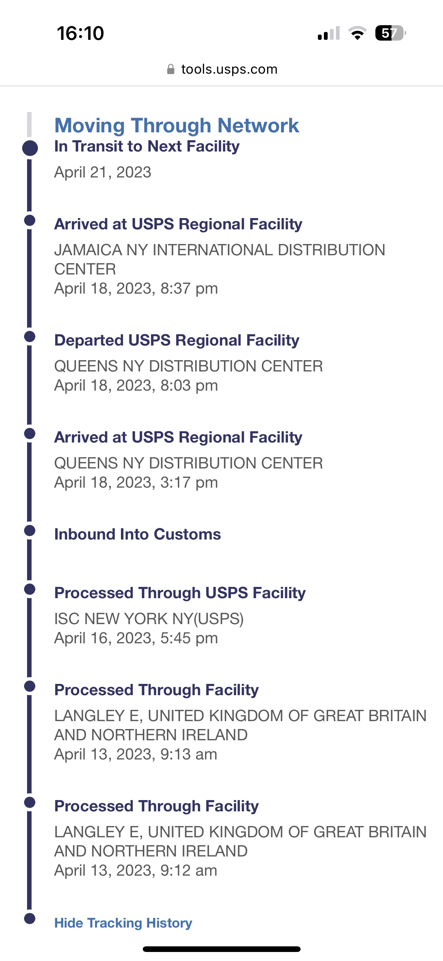443x961 pixels.
Task: Click the tools.usps.com address bar
Action: tap(222, 69)
